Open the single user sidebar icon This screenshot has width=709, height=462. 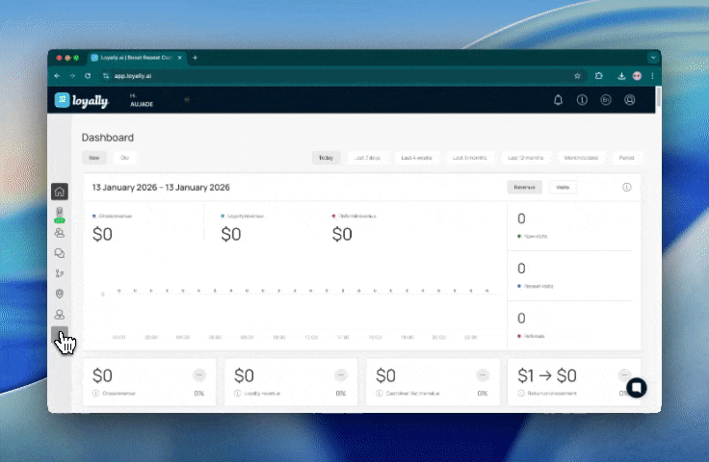tap(59, 315)
